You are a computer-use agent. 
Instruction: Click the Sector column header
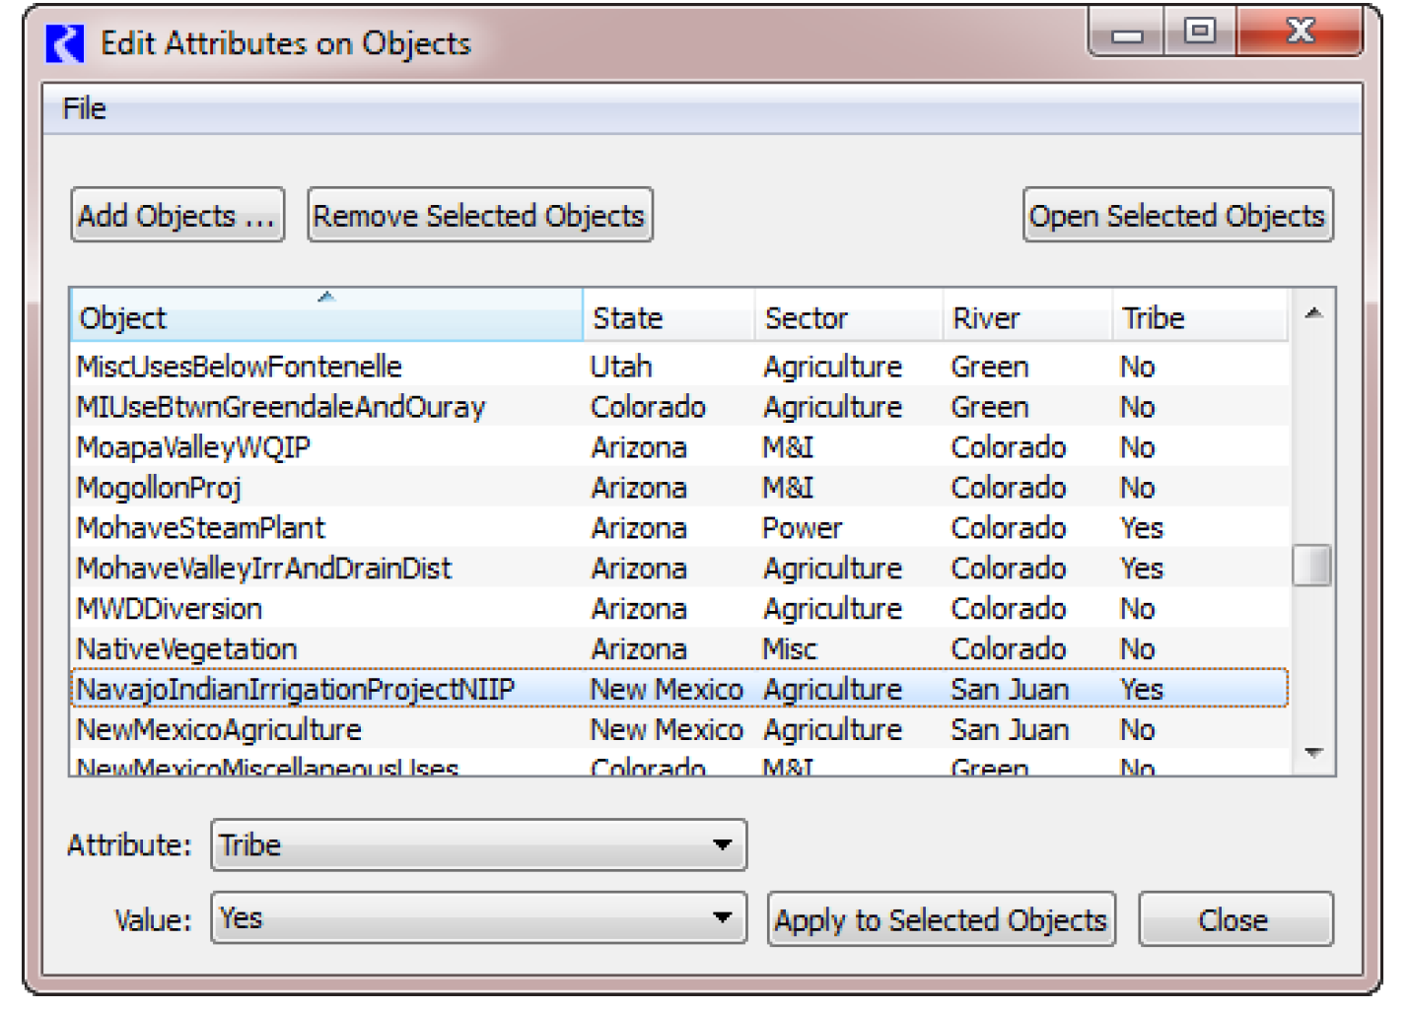[847, 318]
